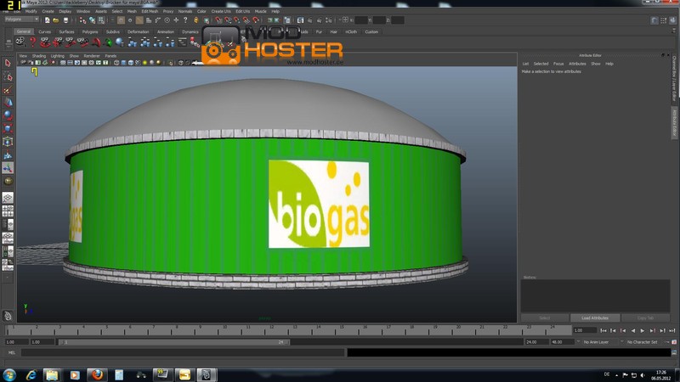Click the playback end time field 24.00
Viewport: 680px width, 382px height.
[536, 342]
